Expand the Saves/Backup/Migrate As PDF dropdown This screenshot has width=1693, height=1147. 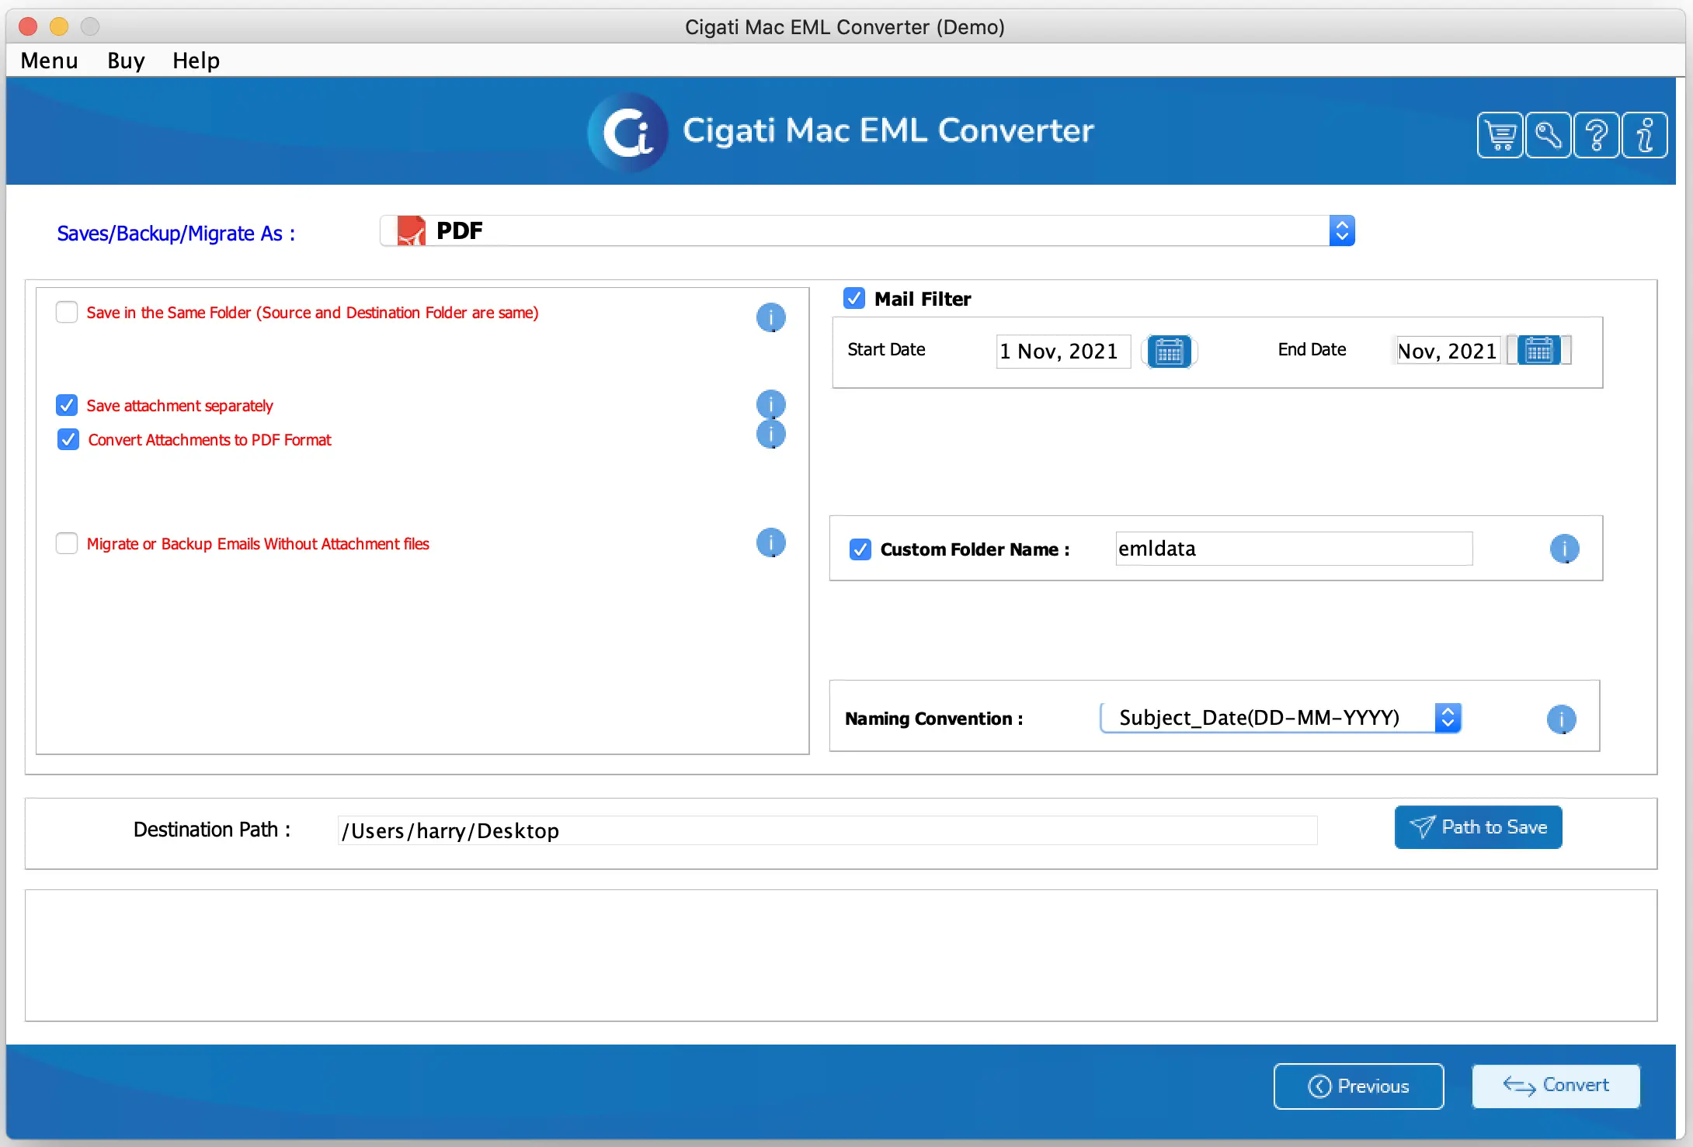pos(1344,230)
